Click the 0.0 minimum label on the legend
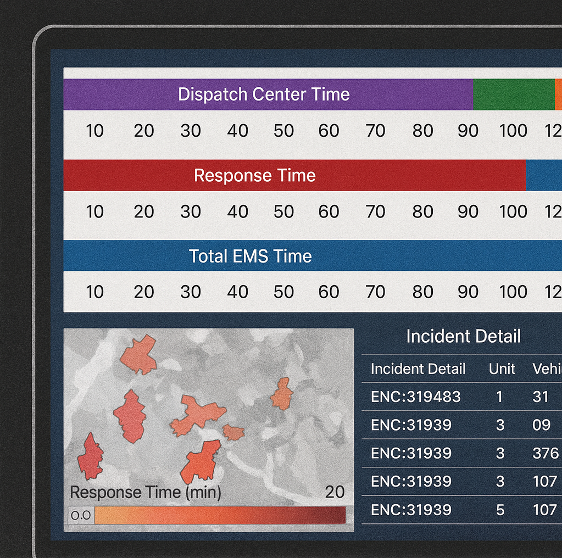The image size is (562, 558). (x=81, y=515)
